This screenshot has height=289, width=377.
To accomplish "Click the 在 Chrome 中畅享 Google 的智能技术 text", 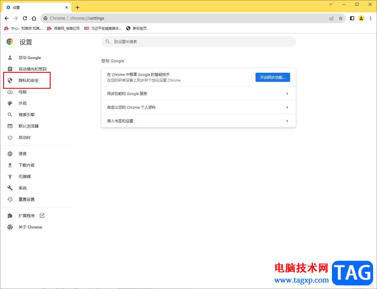I will click(x=138, y=74).
